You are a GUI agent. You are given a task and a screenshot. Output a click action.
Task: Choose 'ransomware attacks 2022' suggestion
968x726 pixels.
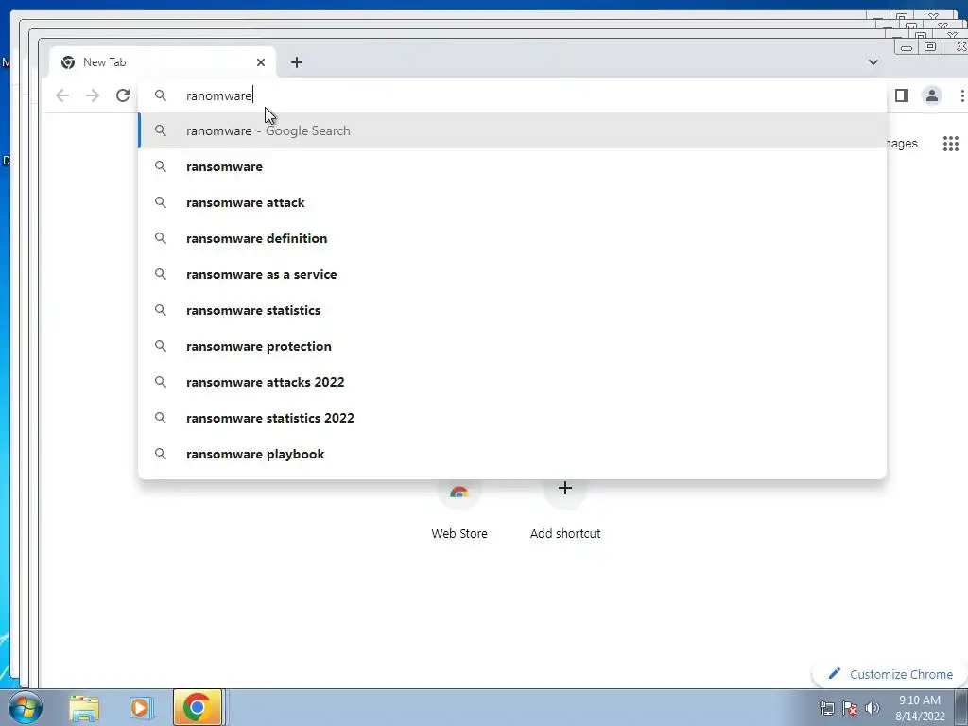click(x=512, y=382)
